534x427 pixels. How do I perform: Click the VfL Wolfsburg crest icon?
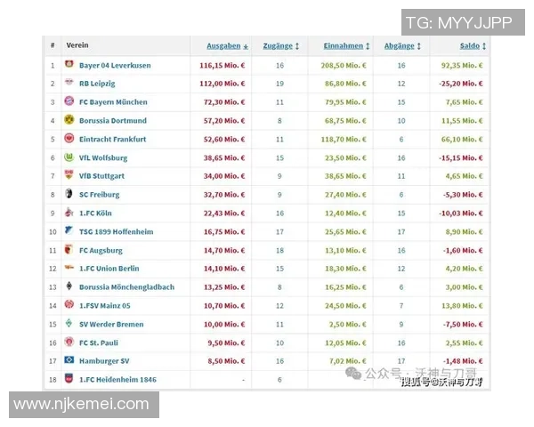tap(69, 157)
